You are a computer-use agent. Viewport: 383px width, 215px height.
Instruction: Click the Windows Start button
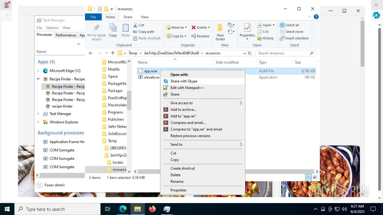[x=7, y=209]
